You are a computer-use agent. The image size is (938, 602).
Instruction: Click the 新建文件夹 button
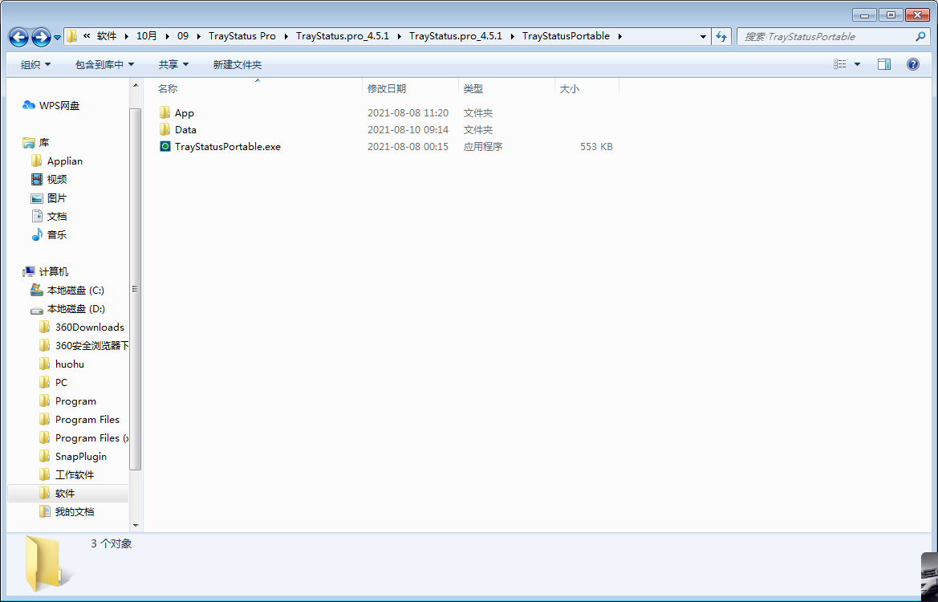point(237,64)
